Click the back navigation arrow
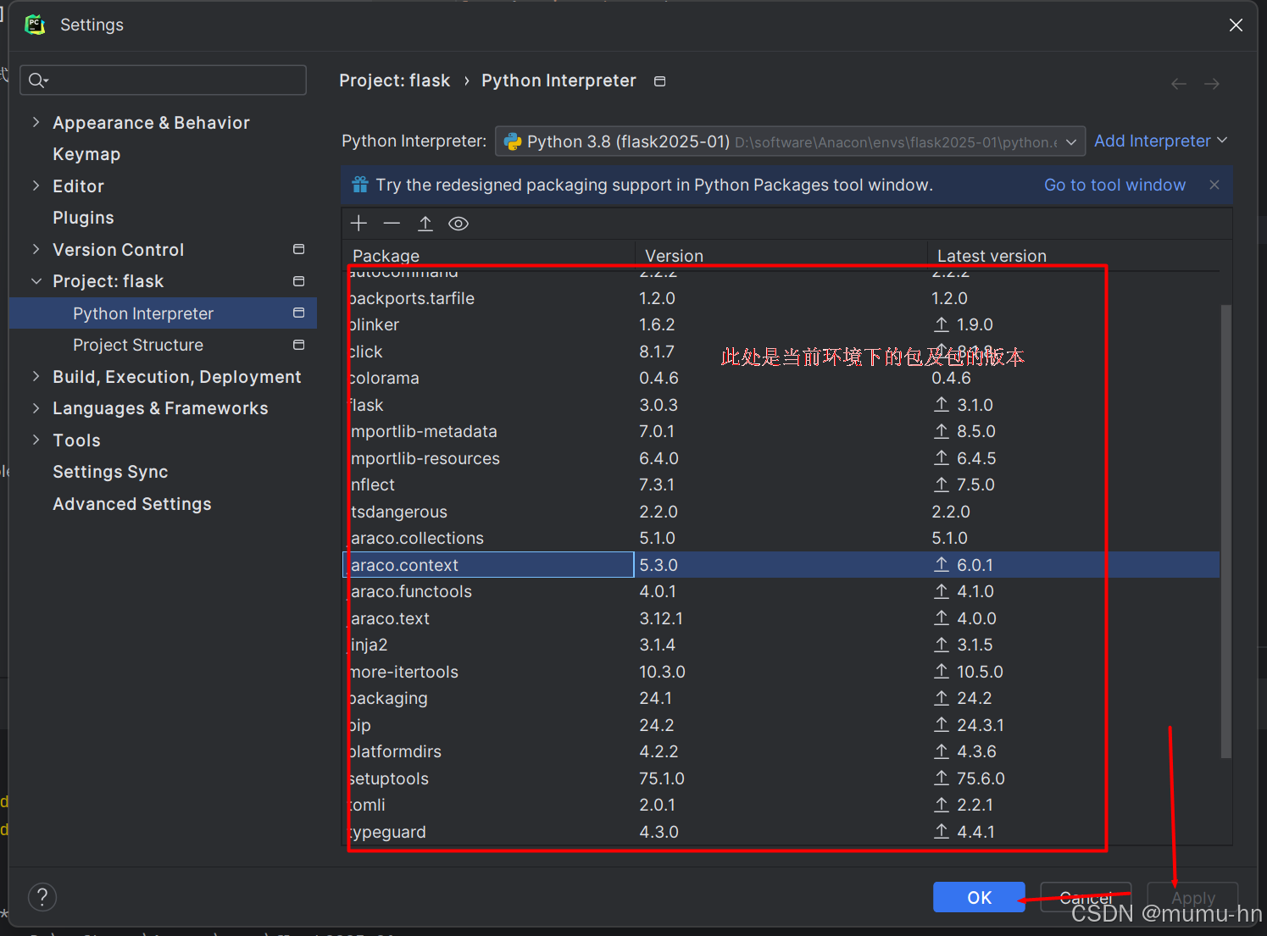Viewport: 1267px width, 936px height. 1178,83
